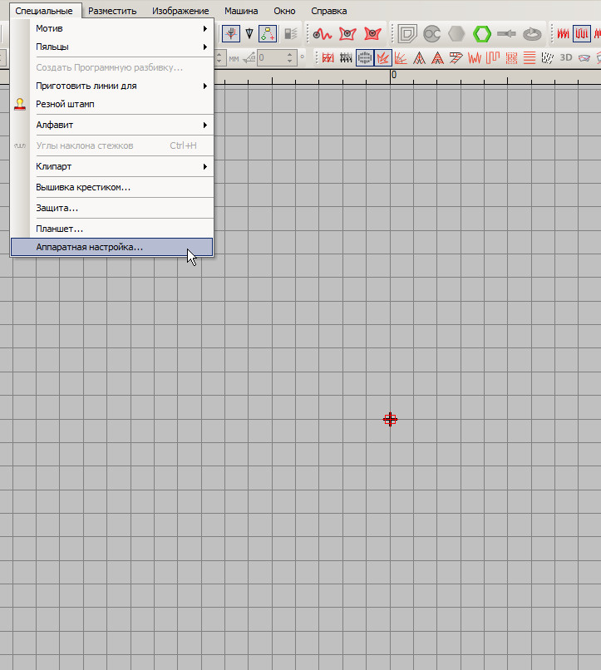Click the green hexagon outline icon
601x670 pixels.
click(482, 34)
